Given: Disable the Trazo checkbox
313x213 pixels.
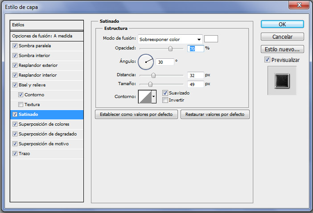Looking at the screenshot, I should pyautogui.click(x=15, y=153).
